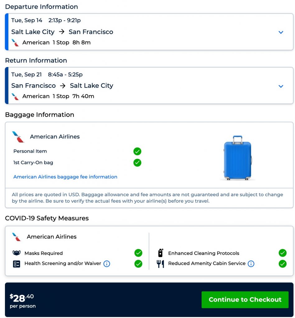295x318 pixels.
Task: Click American Airlines logo in Baggage Information
Action: [x=18, y=137]
